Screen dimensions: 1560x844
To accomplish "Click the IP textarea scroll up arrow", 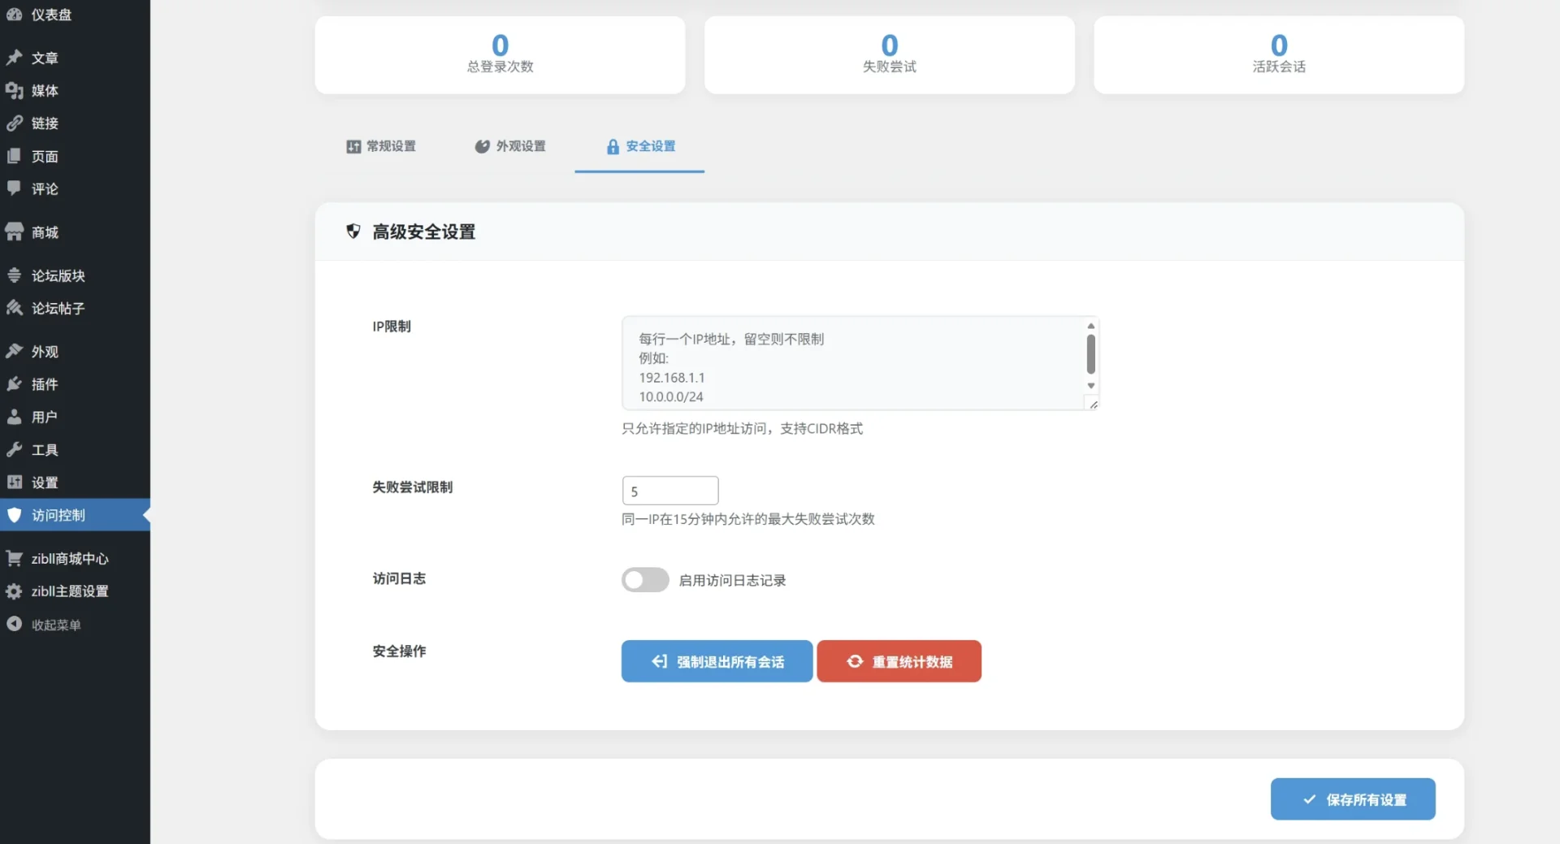I will click(1091, 326).
